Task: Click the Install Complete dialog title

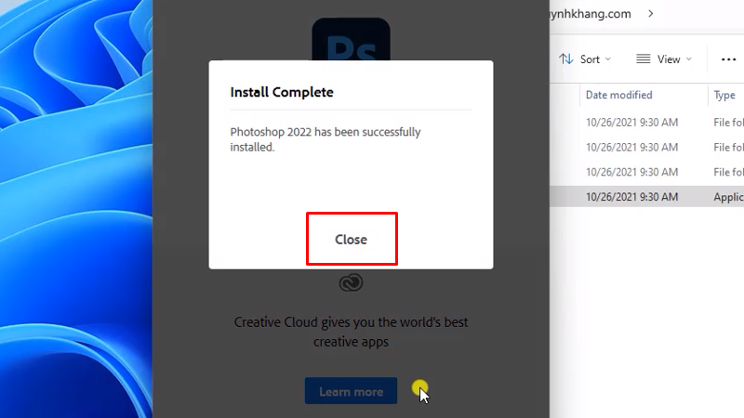Action: pos(282,92)
